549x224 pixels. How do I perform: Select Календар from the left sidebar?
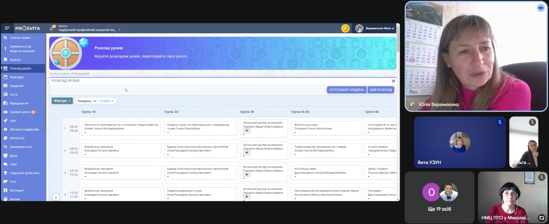[17, 77]
